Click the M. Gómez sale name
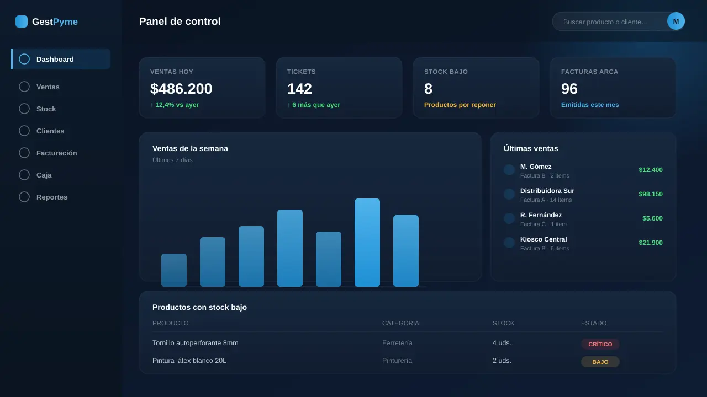Screen dimensions: 707x397 (536, 167)
